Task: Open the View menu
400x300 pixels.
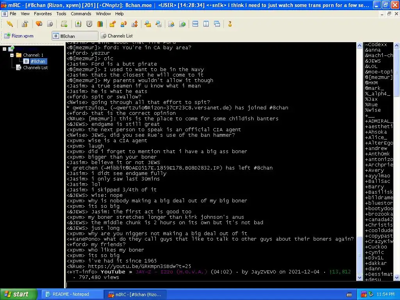Action: tap(25, 14)
